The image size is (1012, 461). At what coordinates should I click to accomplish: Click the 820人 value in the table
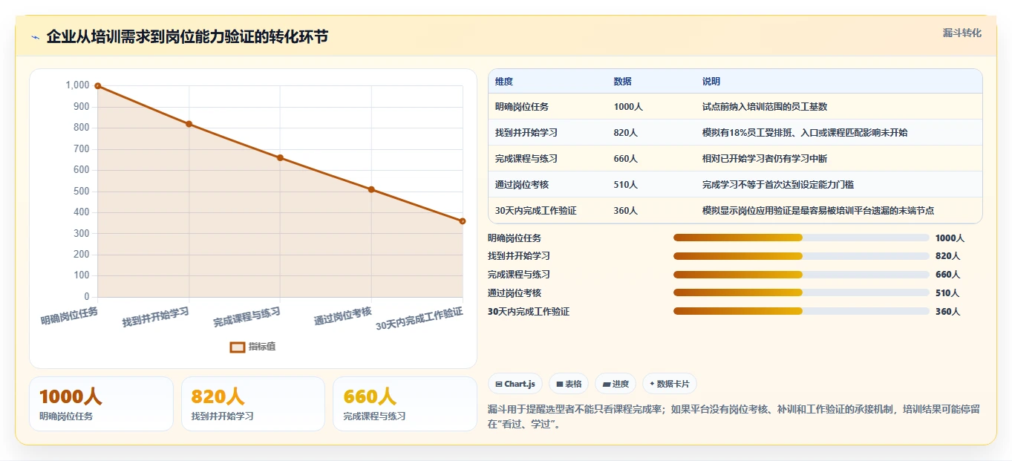click(626, 133)
